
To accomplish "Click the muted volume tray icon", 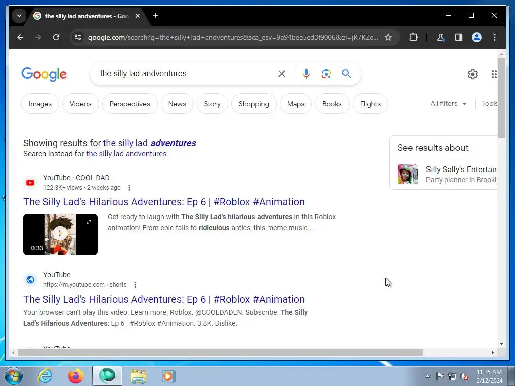I will (464, 377).
